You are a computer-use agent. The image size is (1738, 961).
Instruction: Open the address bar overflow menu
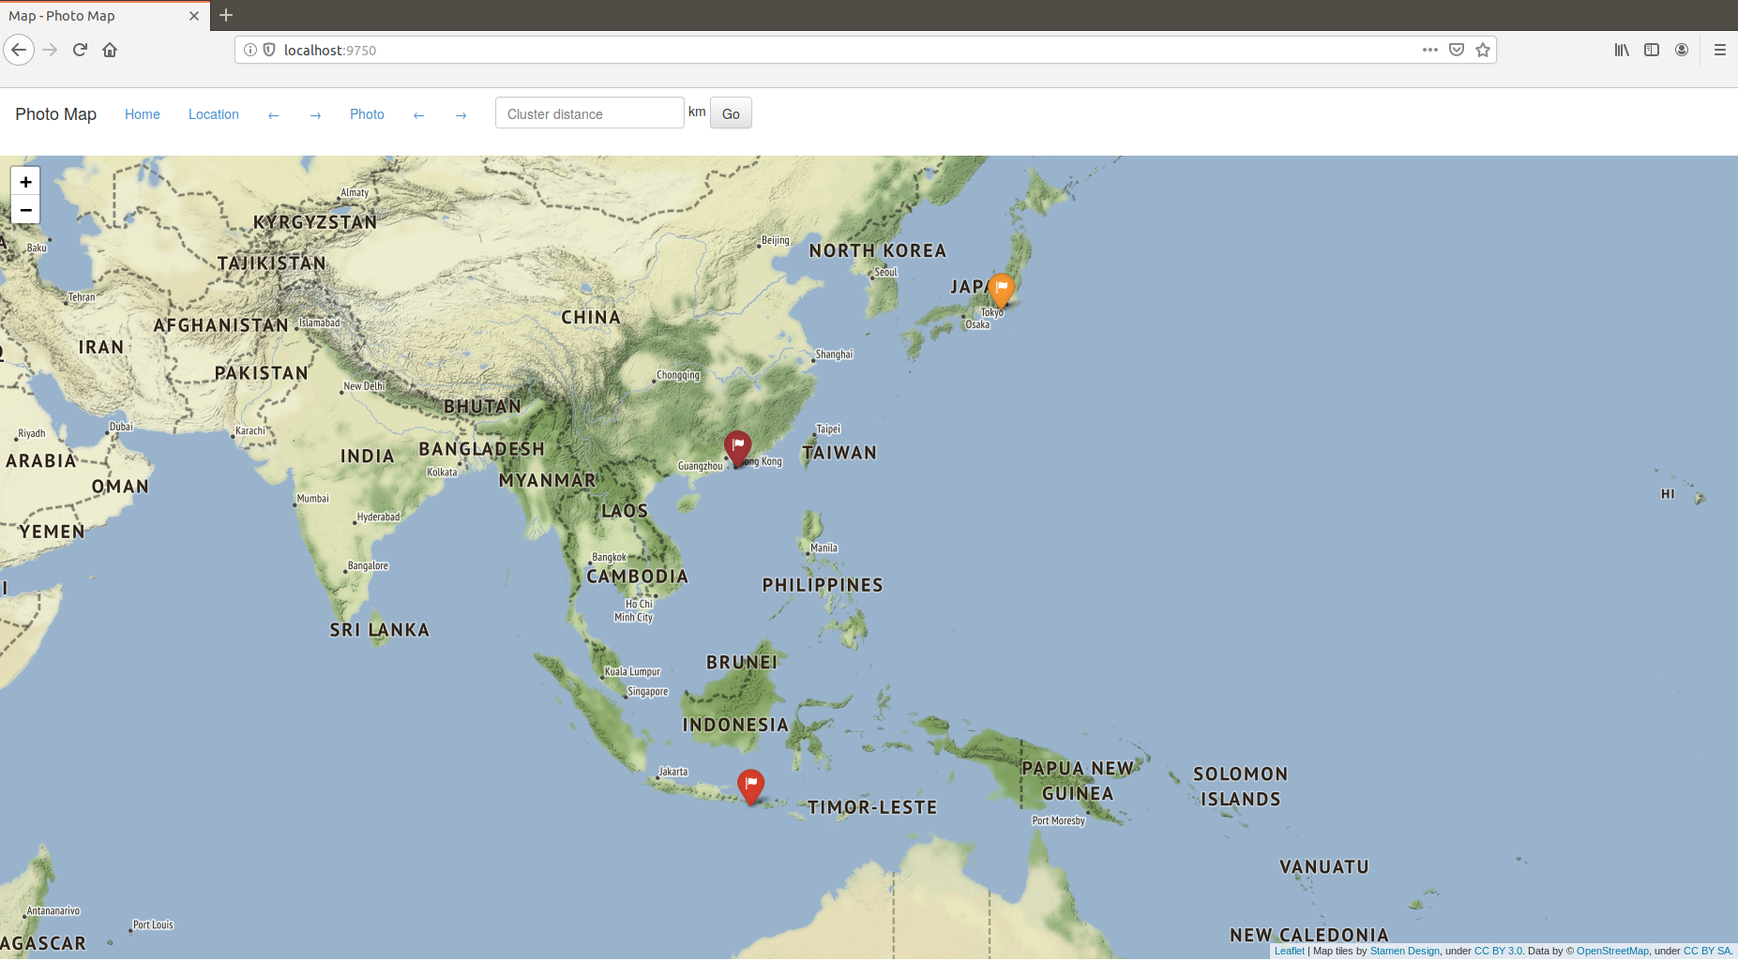(x=1429, y=50)
